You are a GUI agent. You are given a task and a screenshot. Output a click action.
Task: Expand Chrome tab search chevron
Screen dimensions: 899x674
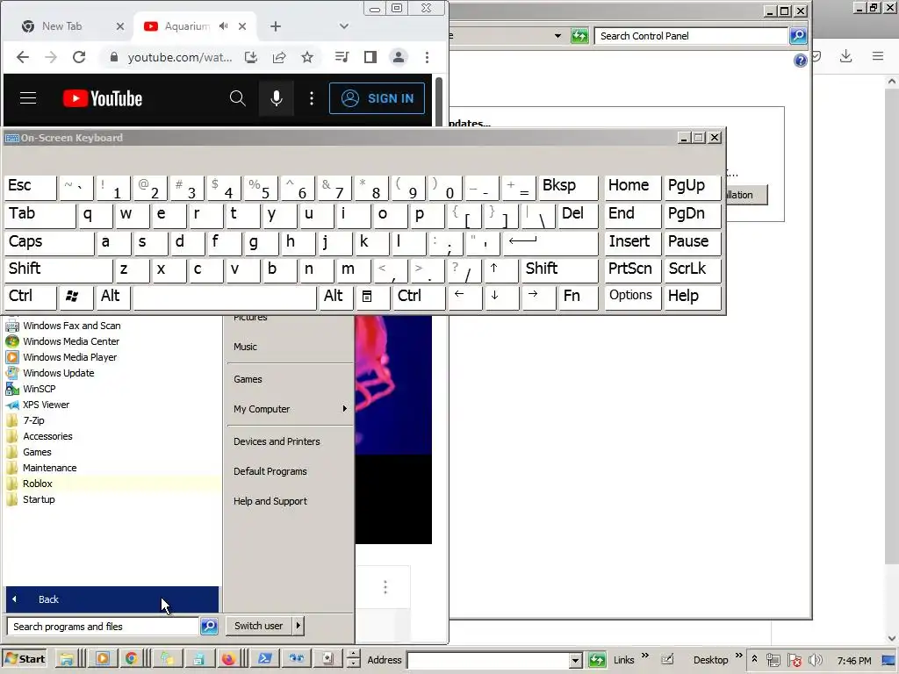[x=343, y=25]
